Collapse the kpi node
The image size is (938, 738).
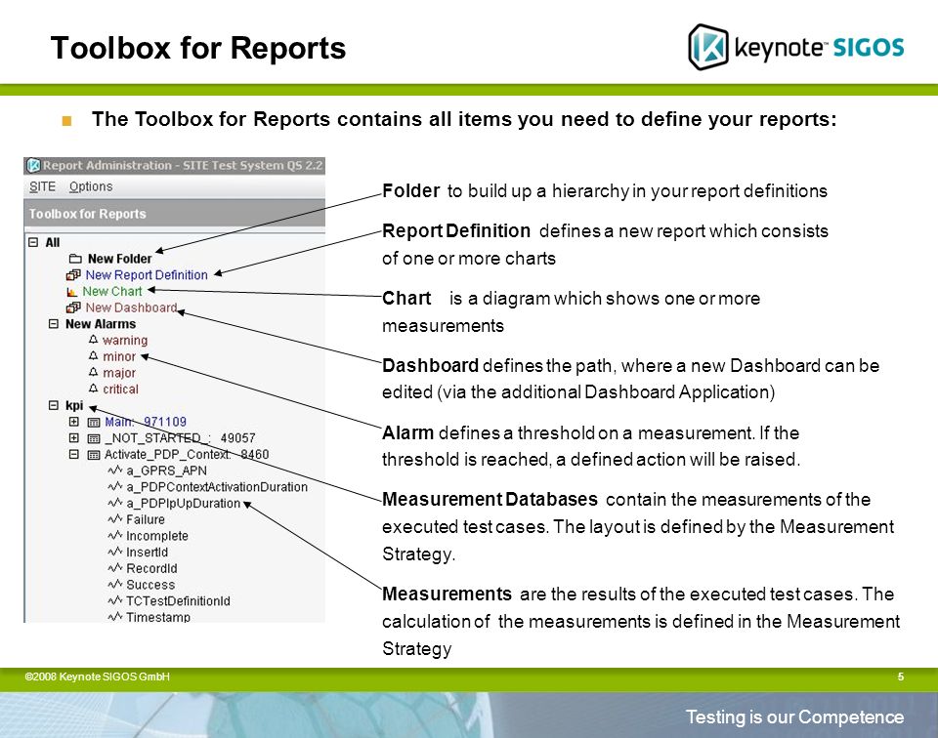tap(54, 405)
